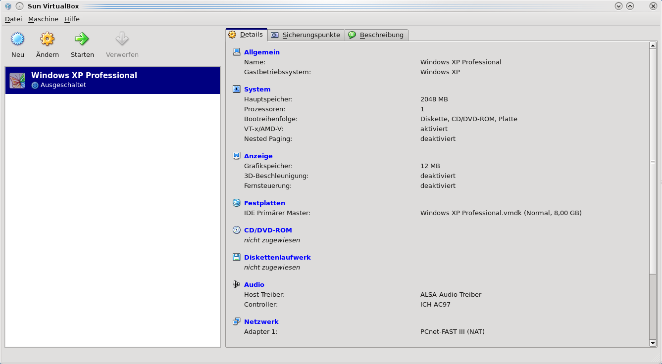Open the Festplatten settings link
The width and height of the screenshot is (662, 364).
click(x=264, y=203)
